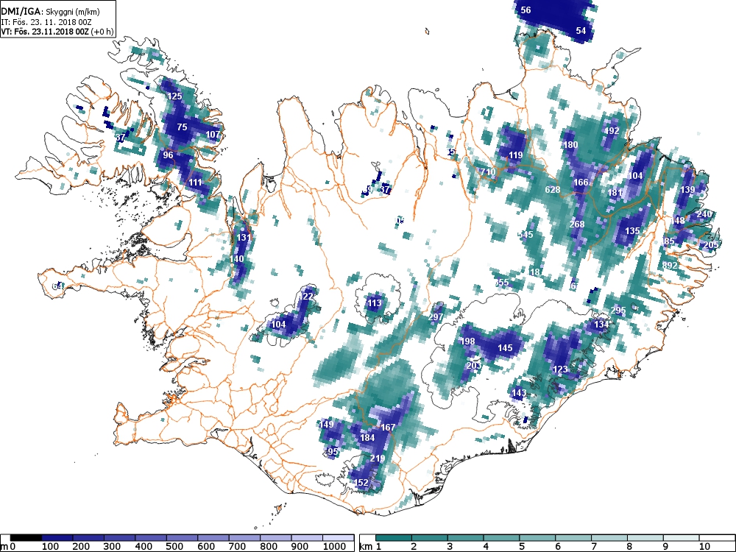
Task: Click the IT: Fös. 23. 11. 2018 00Z line
Action: pyautogui.click(x=46, y=21)
